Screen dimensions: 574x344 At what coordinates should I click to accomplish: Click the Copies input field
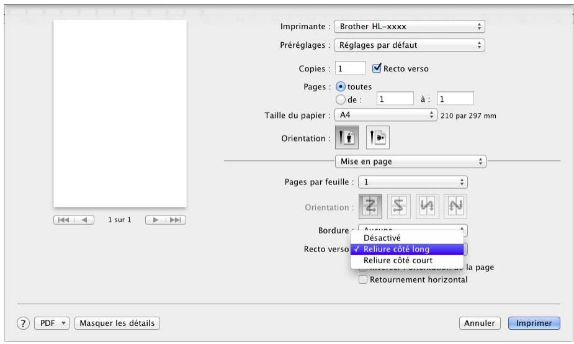point(351,68)
